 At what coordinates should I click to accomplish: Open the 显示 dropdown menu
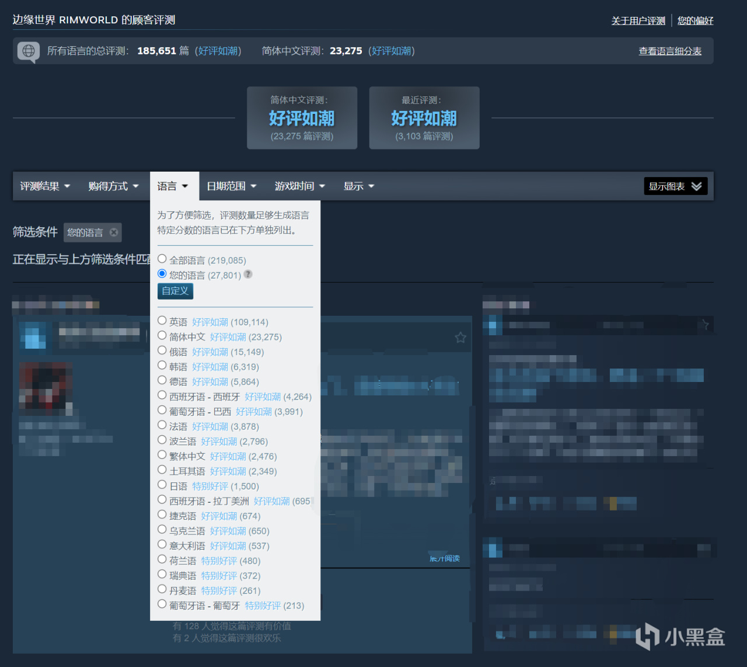[x=359, y=186]
